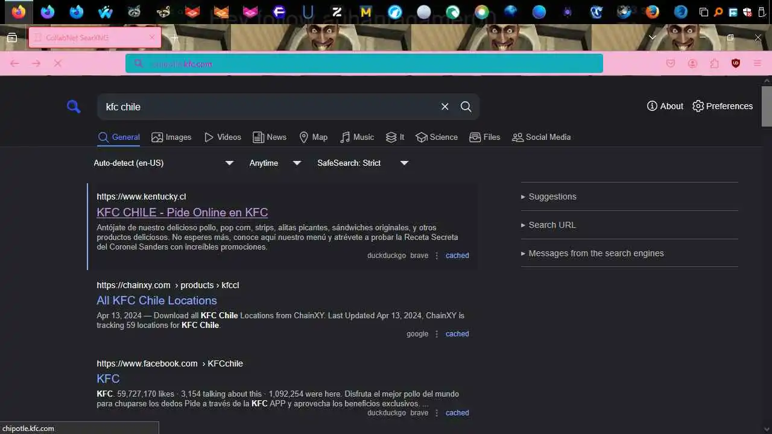Screen dimensions: 772x434
Task: Open the browser hamburger menu
Action: pos(758,63)
